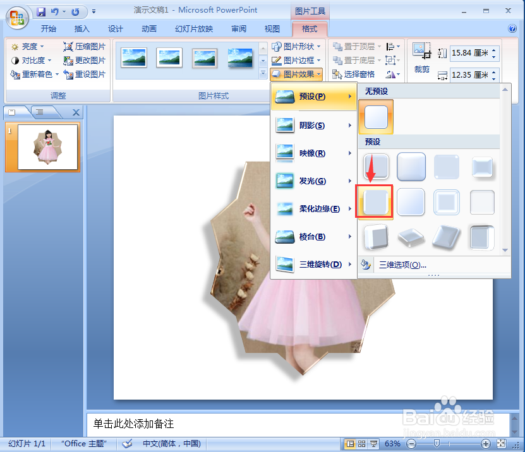Select the highlighted first preset in second row

(x=376, y=202)
